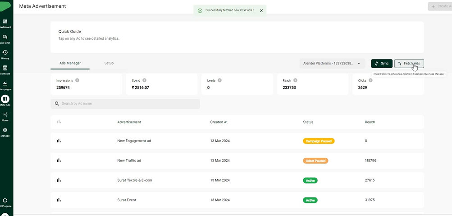Go to Contacts in the sidebar
The width and height of the screenshot is (452, 216).
pos(5,68)
